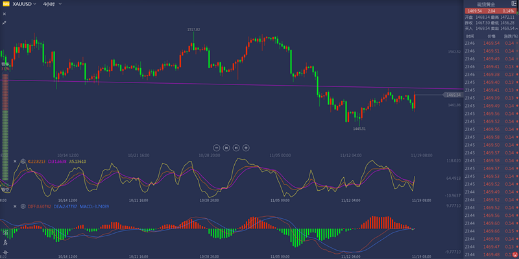
Task: Collapse the chart via shrink arrows icon
Action: (5, 23)
